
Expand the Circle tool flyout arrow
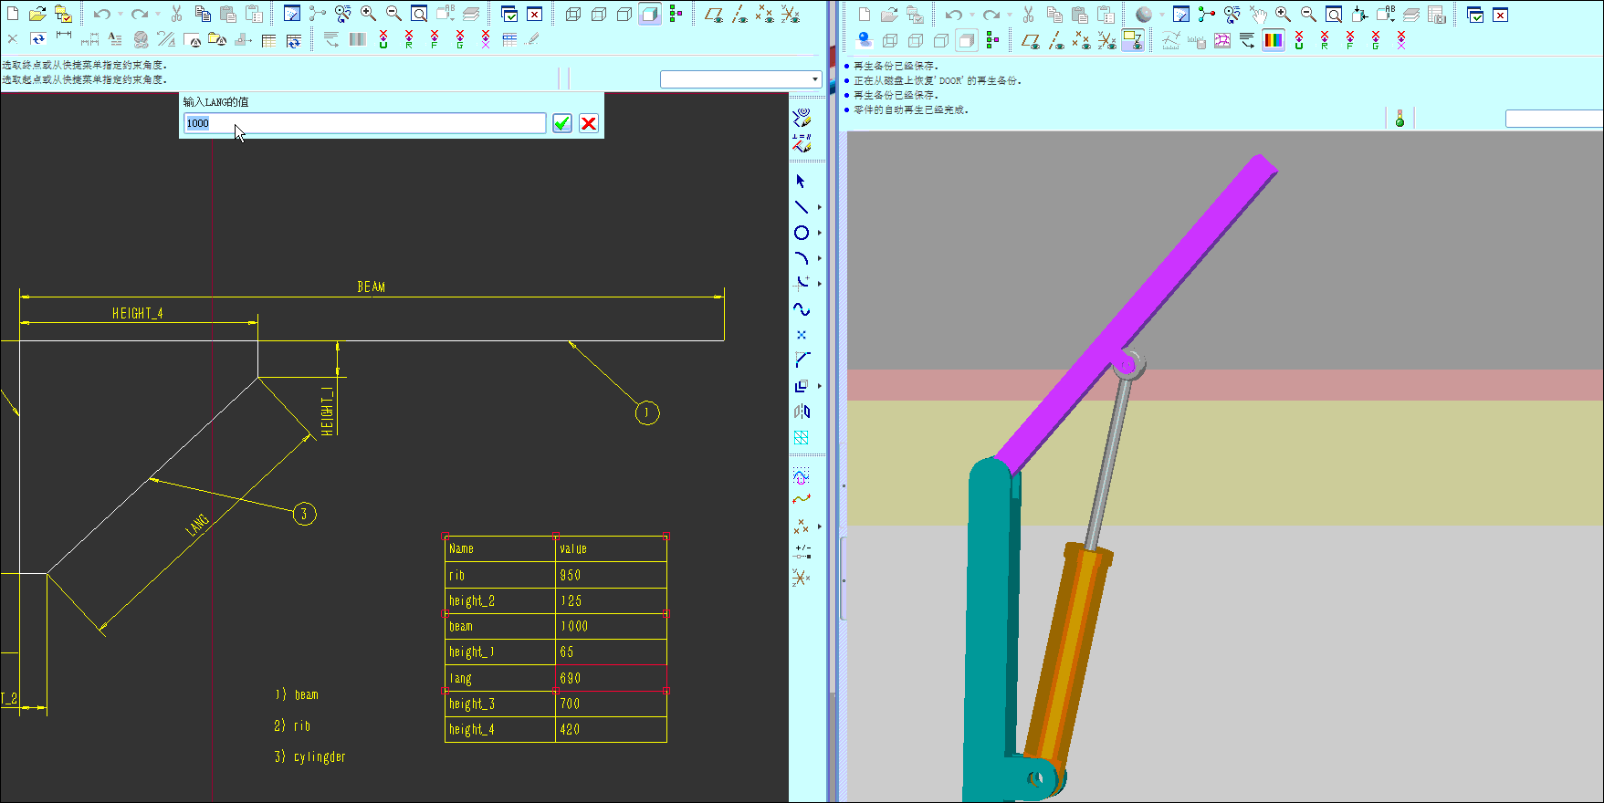click(820, 233)
